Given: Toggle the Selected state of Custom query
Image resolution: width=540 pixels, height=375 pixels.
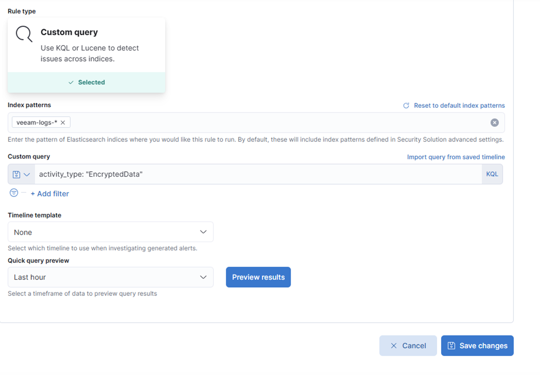Looking at the screenshot, I should [86, 82].
